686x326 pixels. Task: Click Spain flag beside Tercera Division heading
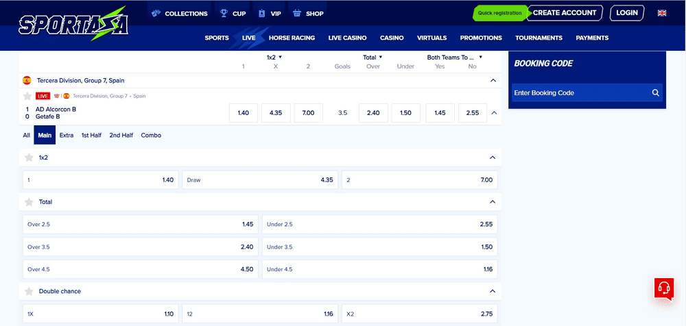click(x=27, y=80)
